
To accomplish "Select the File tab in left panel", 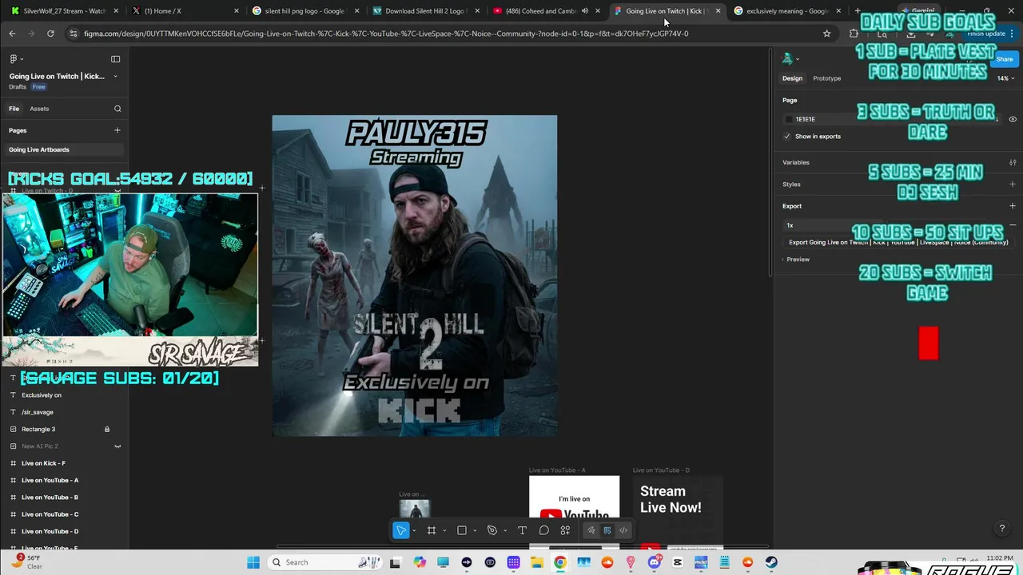I will click(x=14, y=109).
